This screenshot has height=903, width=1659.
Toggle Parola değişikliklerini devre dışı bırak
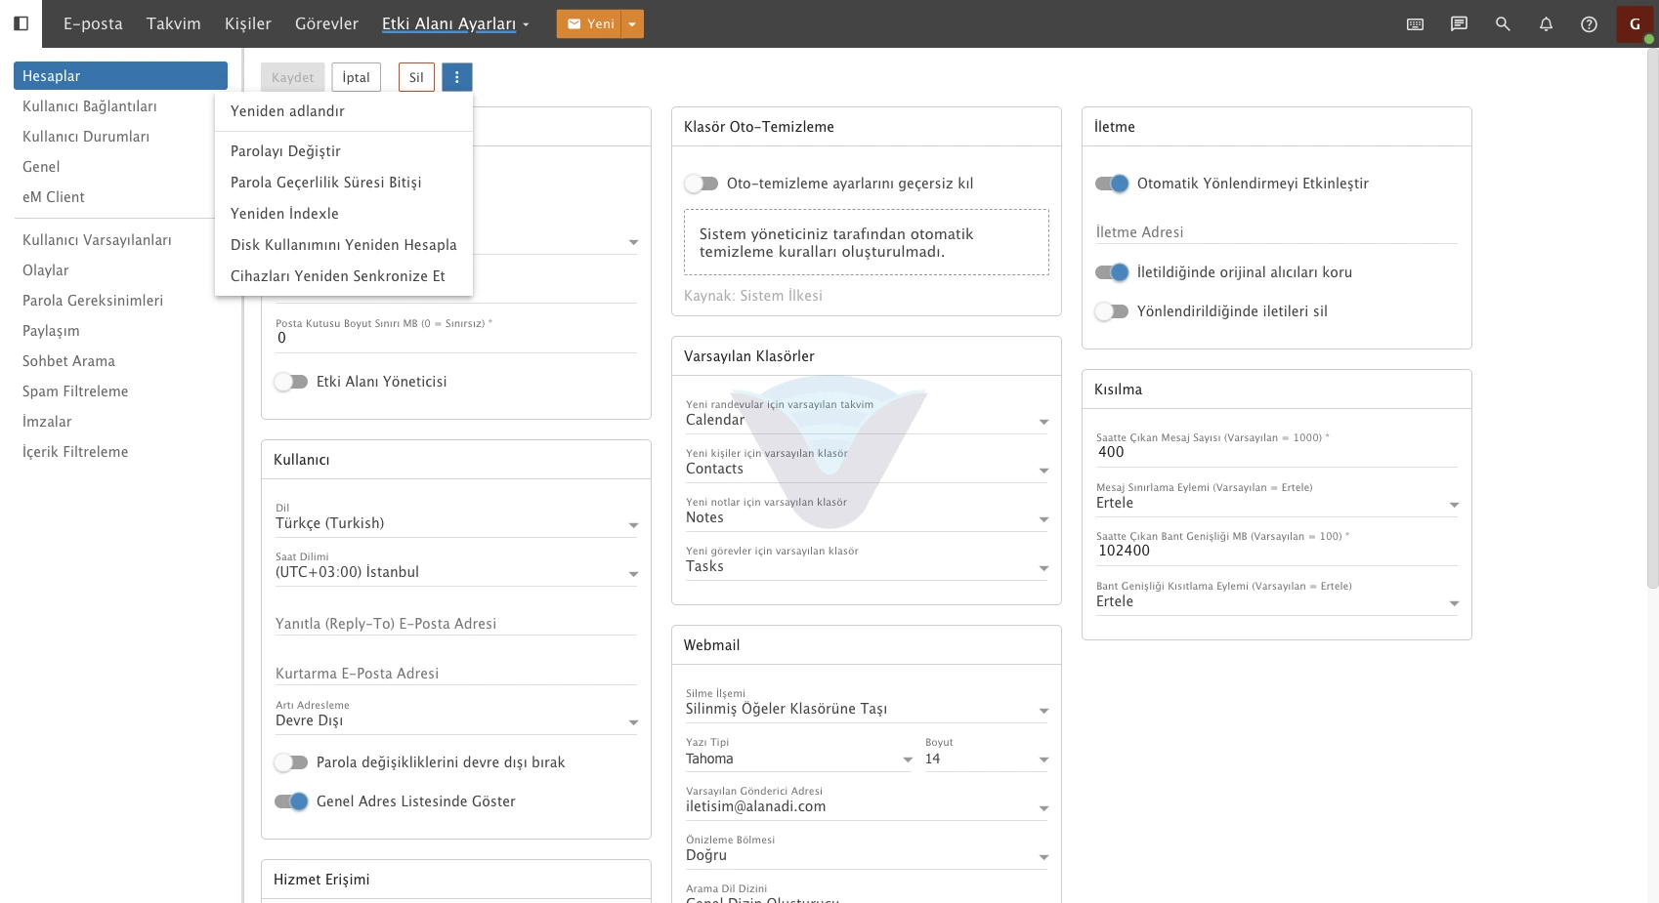(x=291, y=762)
